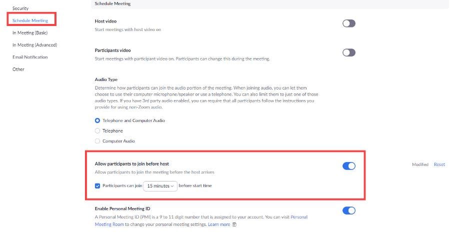Image resolution: width=450 pixels, height=240 pixels.
Task: Disable Allow participants to join before host
Action: coord(348,166)
